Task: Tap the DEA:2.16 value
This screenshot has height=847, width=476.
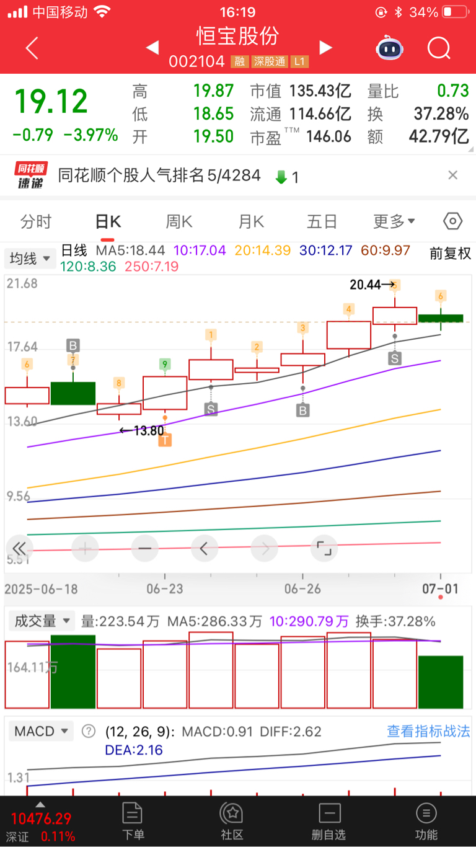Action: coord(134,750)
